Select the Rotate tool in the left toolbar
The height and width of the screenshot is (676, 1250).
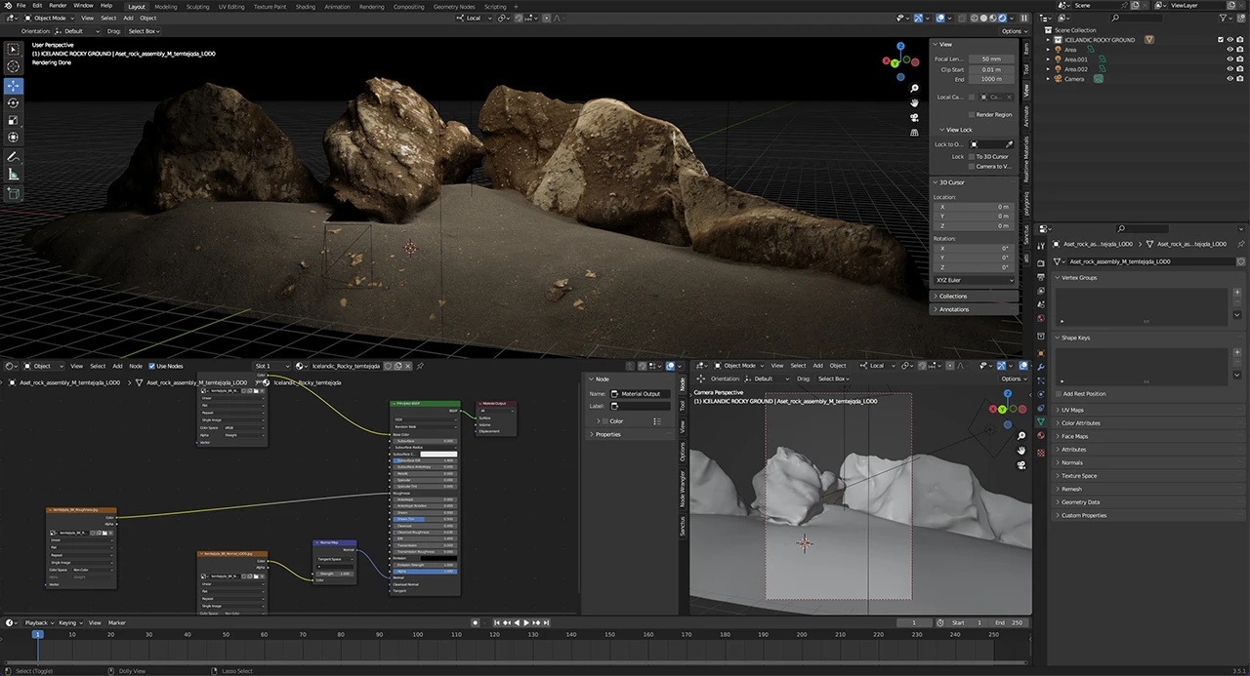point(14,102)
